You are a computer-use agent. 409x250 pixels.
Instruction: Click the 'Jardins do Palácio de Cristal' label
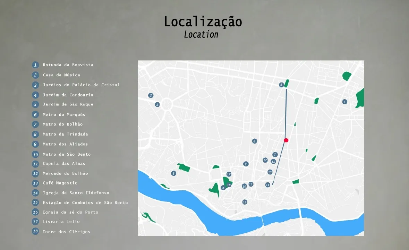(81, 85)
